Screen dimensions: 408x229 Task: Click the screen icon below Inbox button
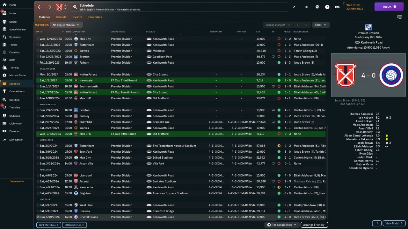point(400,17)
